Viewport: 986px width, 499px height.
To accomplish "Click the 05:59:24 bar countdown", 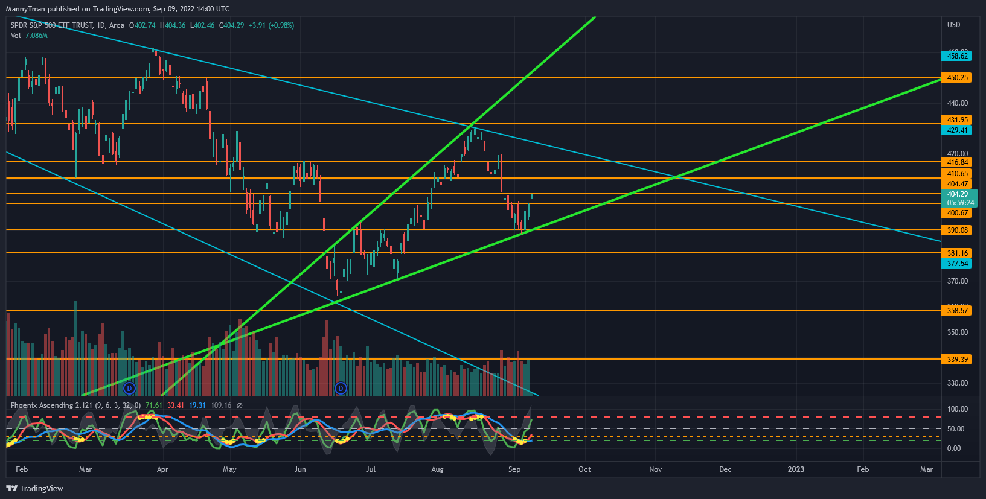I will 961,203.
